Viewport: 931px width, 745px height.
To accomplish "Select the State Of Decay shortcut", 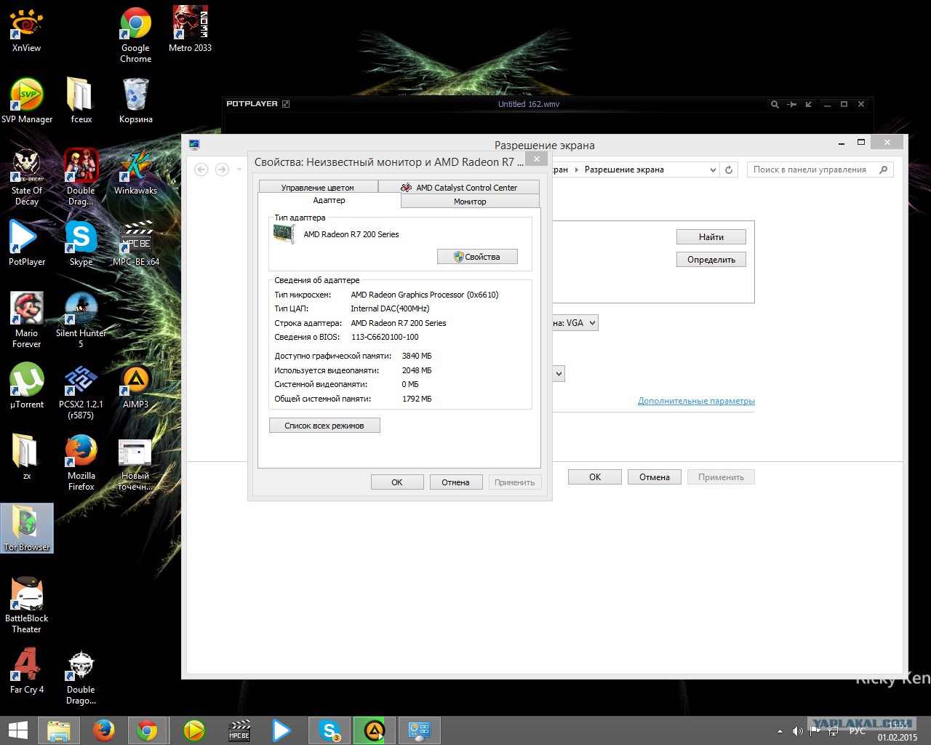I will (x=27, y=178).
